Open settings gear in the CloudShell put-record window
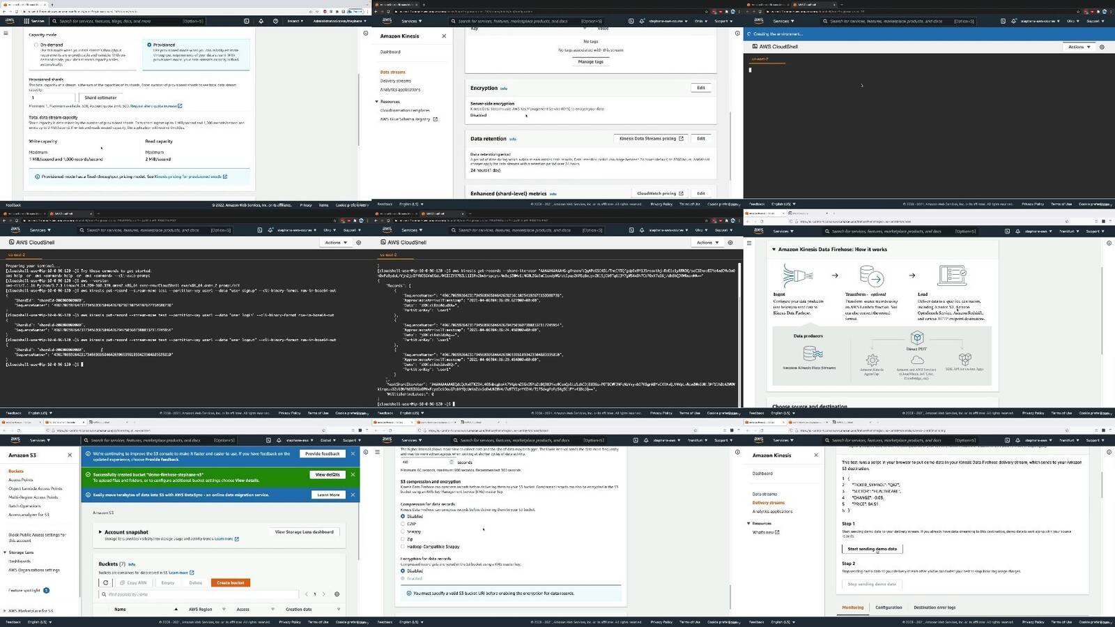Image resolution: width=1115 pixels, height=627 pixels. 359,243
